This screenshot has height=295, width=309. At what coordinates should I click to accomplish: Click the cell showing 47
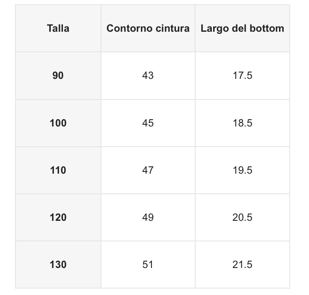[148, 170]
